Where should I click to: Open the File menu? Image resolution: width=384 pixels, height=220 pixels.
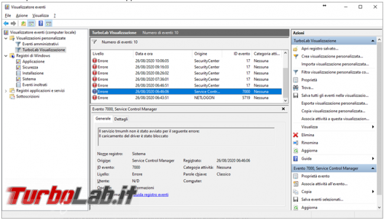[8, 15]
